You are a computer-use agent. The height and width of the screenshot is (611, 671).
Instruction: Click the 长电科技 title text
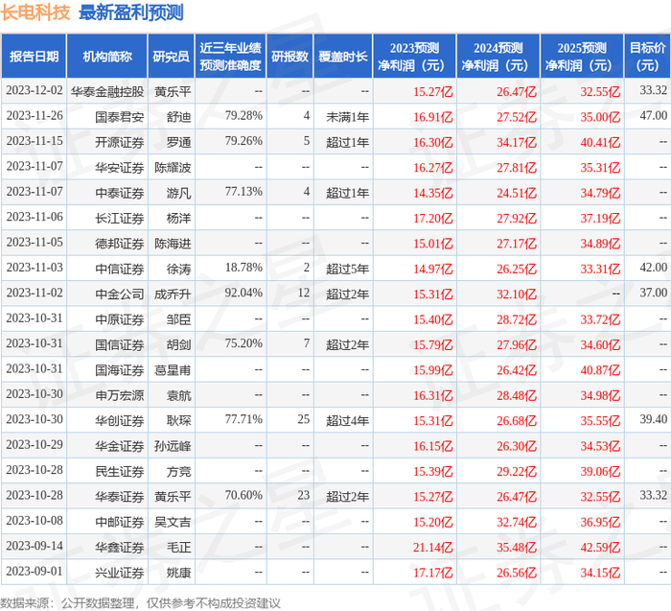(x=35, y=12)
